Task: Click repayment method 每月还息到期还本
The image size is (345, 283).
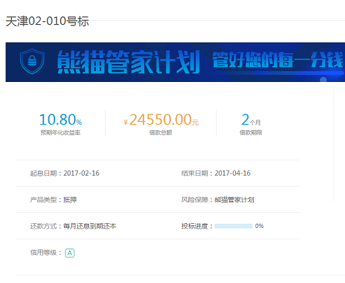Action: [90, 226]
